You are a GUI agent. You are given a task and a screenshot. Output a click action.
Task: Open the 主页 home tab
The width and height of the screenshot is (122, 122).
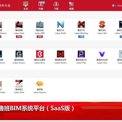click(x=26, y=6)
